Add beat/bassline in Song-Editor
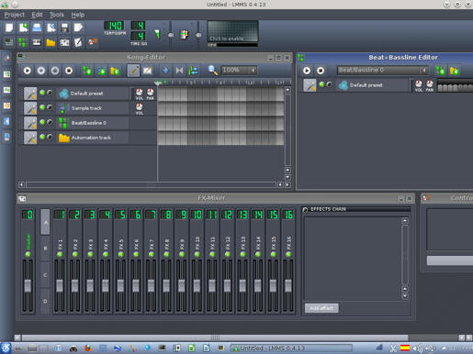Image resolution: width=473 pixels, height=354 pixels. pos(87,71)
